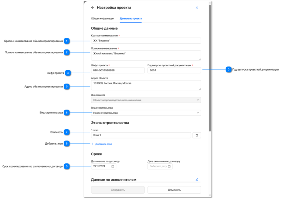Screen dimensions: 282x199
Task: Select the Данные по проекту tab
Action: tap(131, 18)
